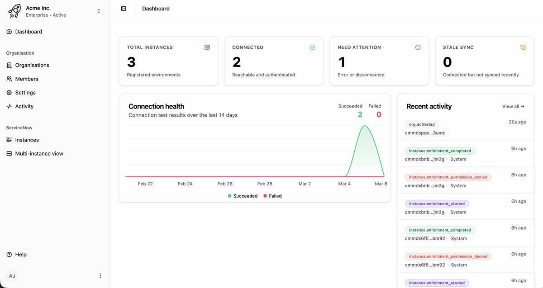Click the Mar 6 axis label
543x288 pixels.
[381, 184]
